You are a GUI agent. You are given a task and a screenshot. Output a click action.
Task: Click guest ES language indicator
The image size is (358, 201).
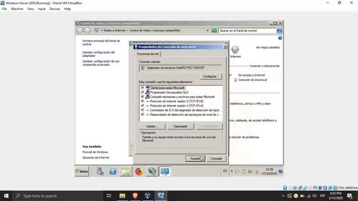tap(225, 171)
